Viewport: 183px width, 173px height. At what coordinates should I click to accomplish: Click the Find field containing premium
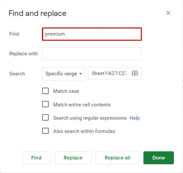point(92,34)
